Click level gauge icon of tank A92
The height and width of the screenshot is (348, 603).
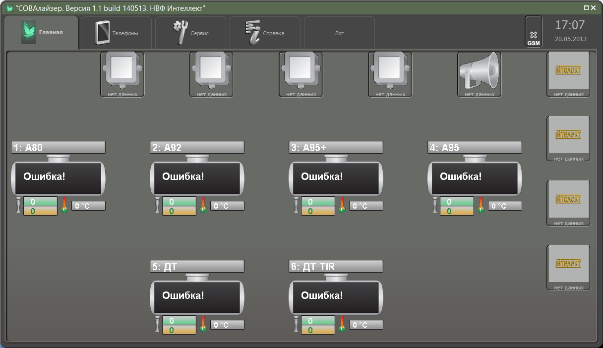tap(158, 205)
